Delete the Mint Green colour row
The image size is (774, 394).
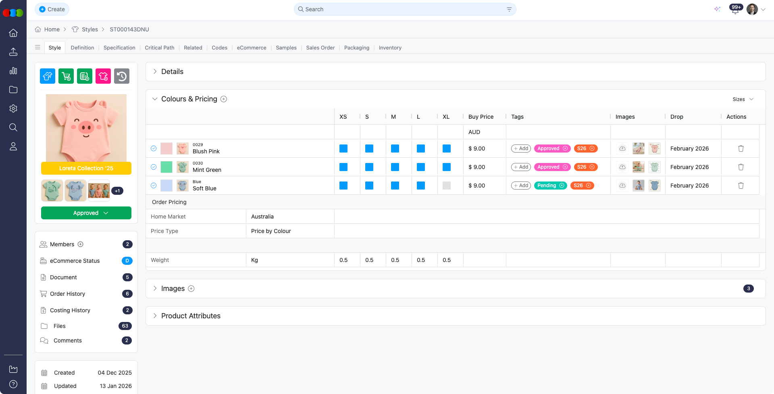click(x=741, y=167)
